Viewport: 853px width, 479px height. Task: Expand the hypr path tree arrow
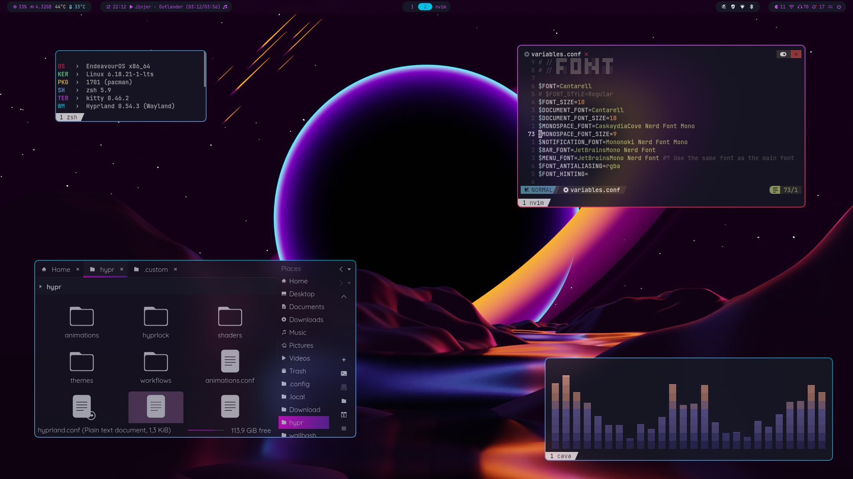click(x=40, y=287)
